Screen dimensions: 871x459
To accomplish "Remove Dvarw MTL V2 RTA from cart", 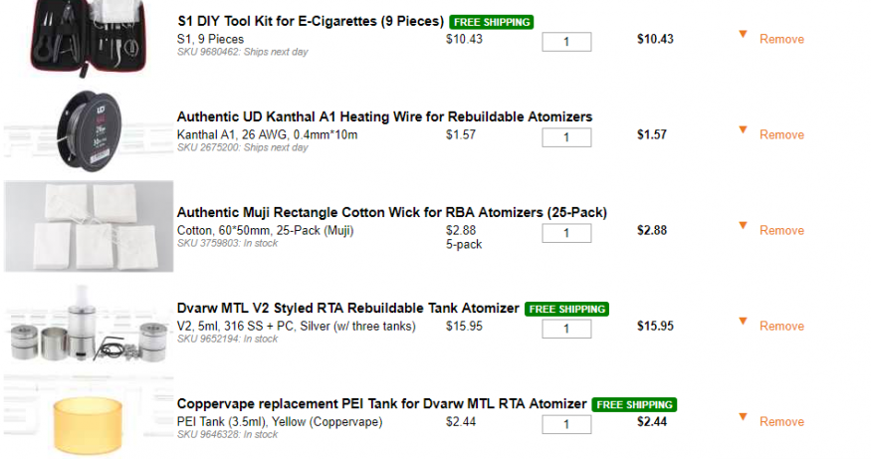I will click(x=781, y=327).
